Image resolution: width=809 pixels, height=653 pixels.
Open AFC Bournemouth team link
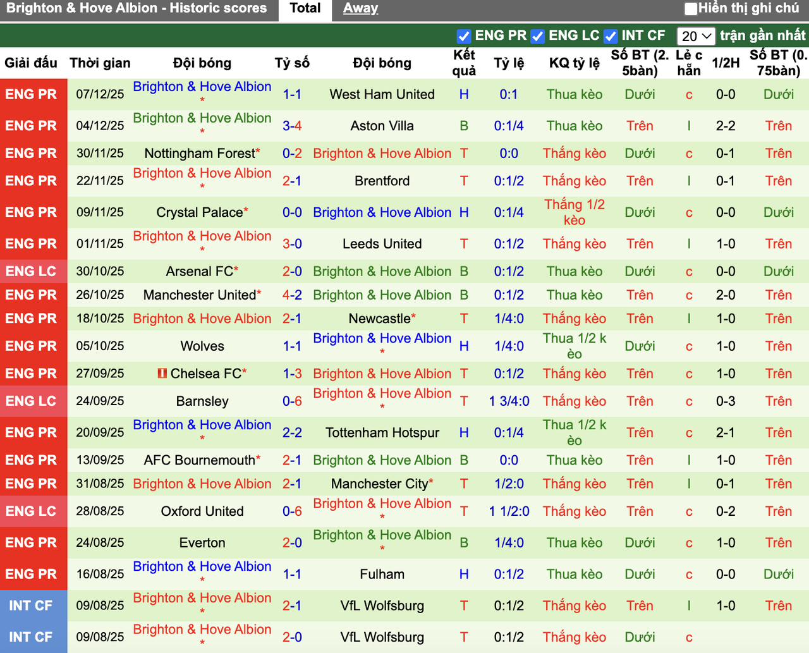[200, 460]
